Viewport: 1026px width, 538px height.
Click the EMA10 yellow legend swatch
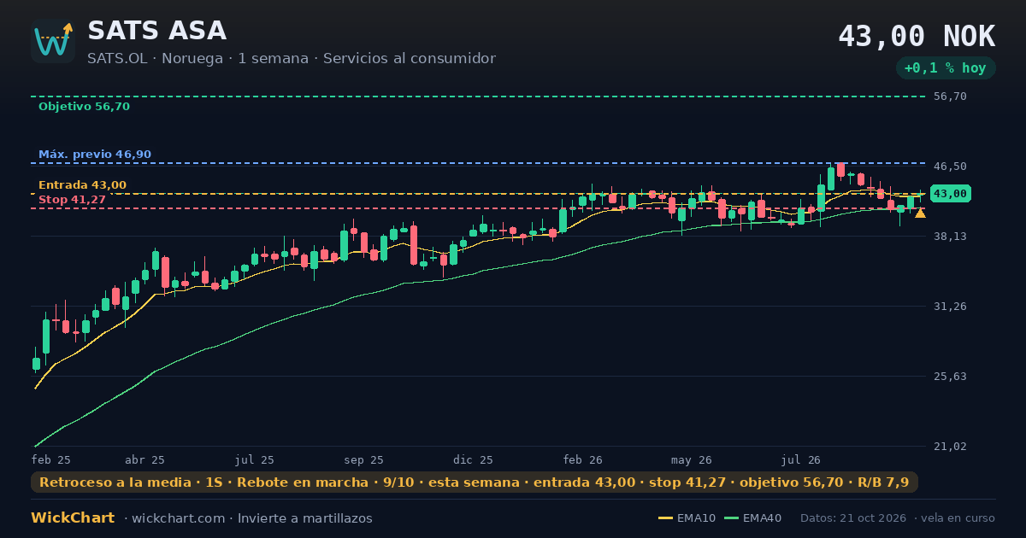pyautogui.click(x=665, y=518)
